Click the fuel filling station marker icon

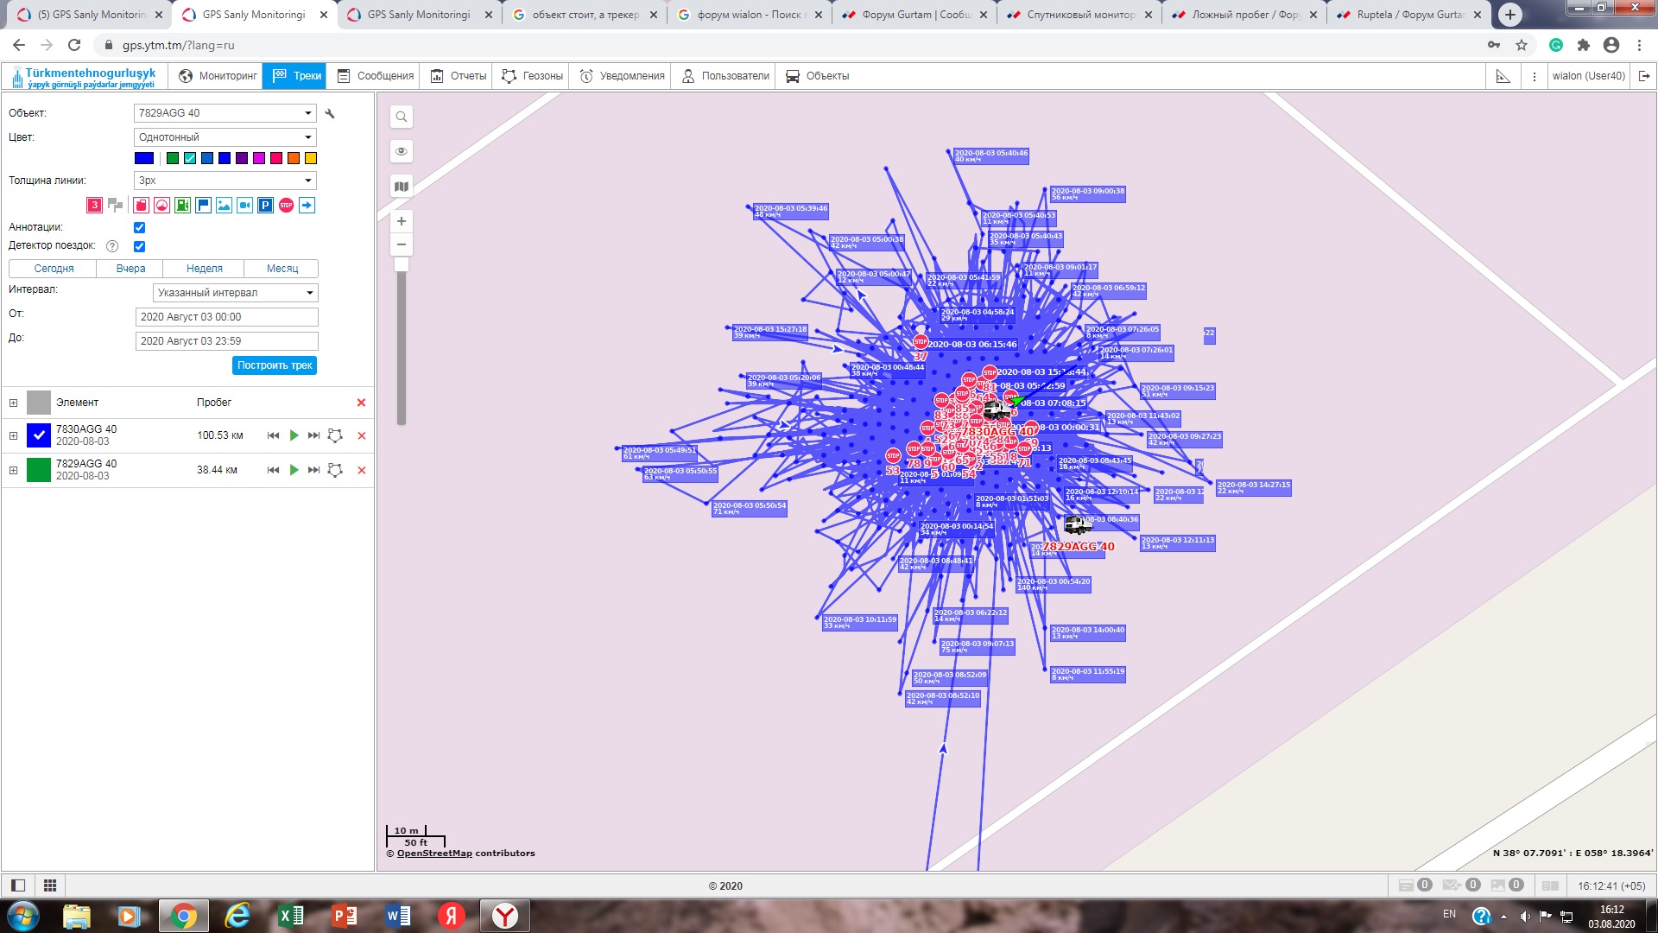tap(182, 205)
